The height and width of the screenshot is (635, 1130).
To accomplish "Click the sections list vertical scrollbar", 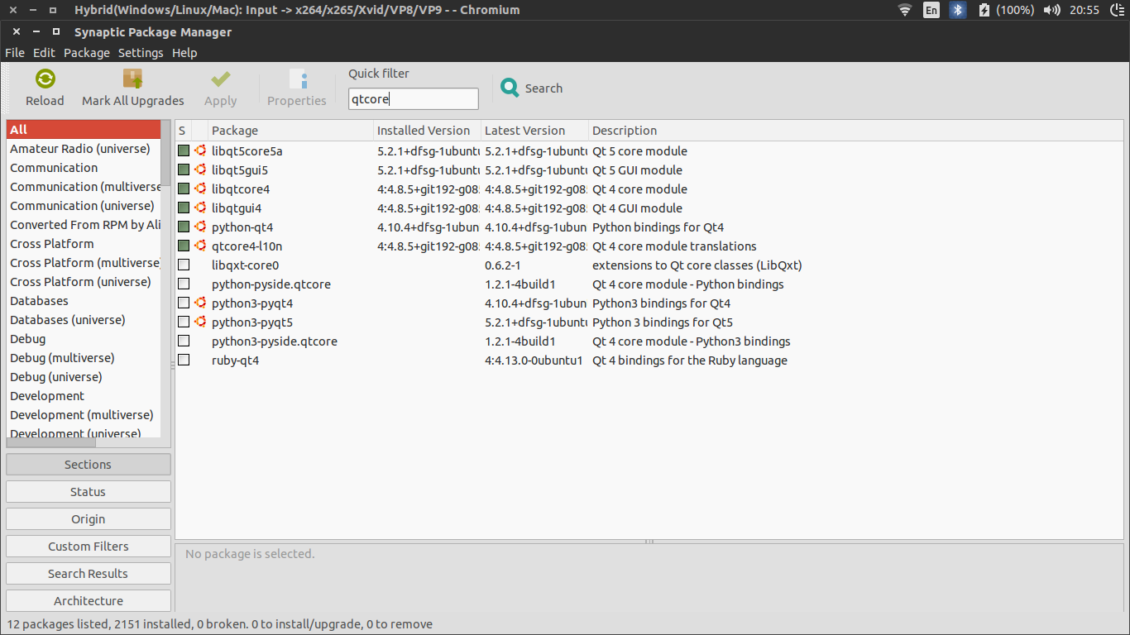I will click(165, 152).
